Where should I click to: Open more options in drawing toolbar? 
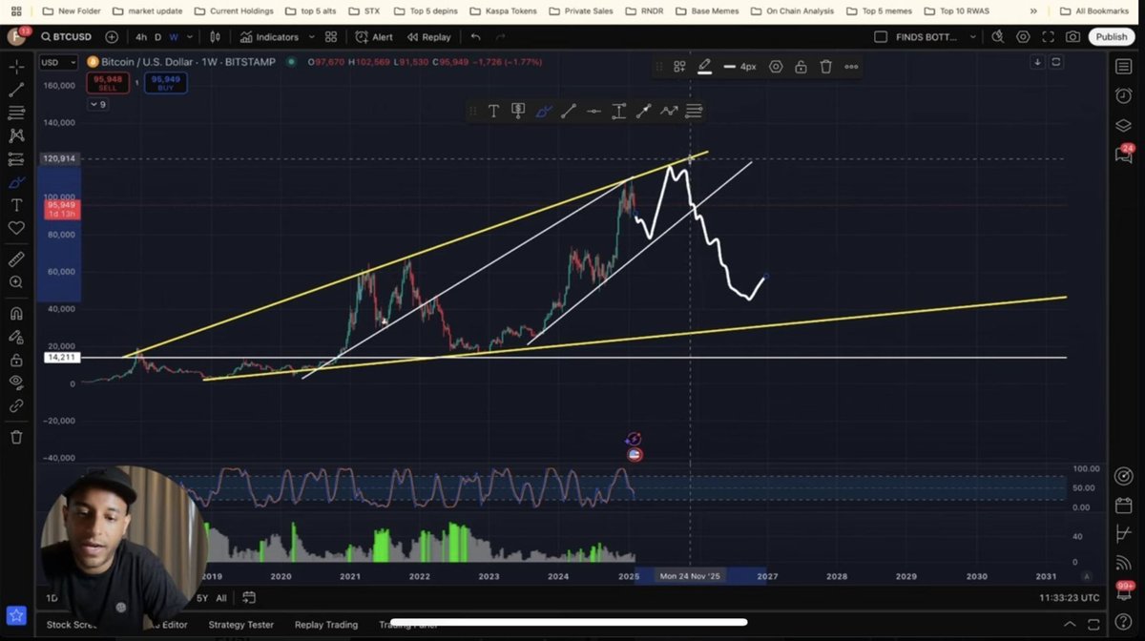tap(850, 67)
